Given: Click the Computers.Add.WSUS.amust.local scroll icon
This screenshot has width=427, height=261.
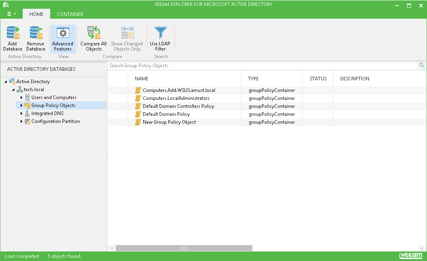Looking at the screenshot, I should pos(138,90).
